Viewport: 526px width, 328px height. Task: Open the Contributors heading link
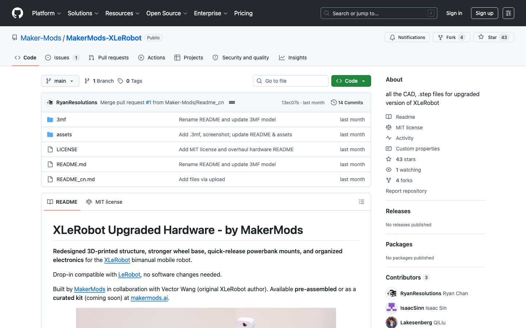(x=408, y=277)
